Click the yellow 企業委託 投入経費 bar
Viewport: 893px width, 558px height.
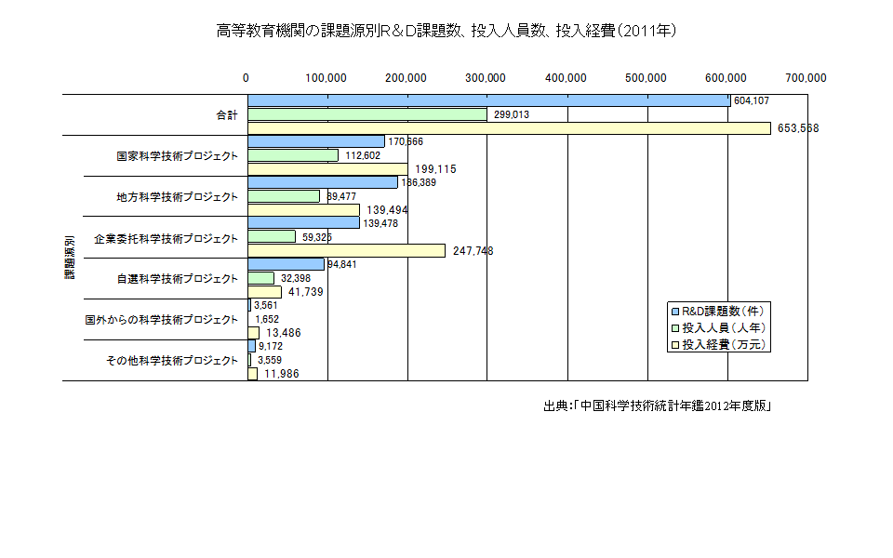pos(344,251)
